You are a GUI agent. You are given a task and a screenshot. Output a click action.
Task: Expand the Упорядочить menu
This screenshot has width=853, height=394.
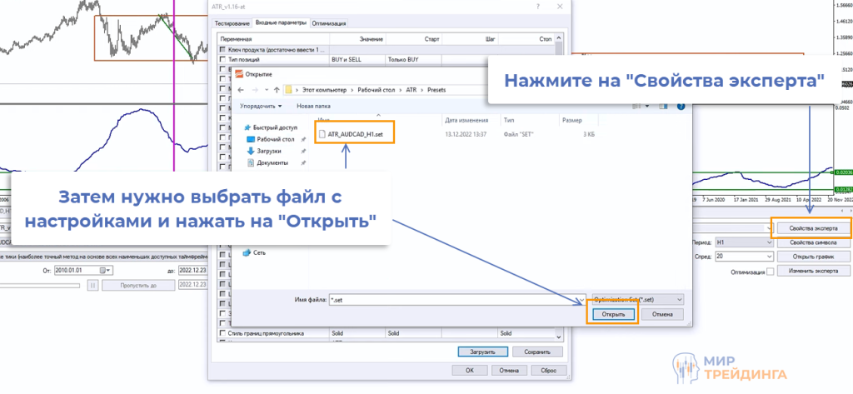(260, 107)
